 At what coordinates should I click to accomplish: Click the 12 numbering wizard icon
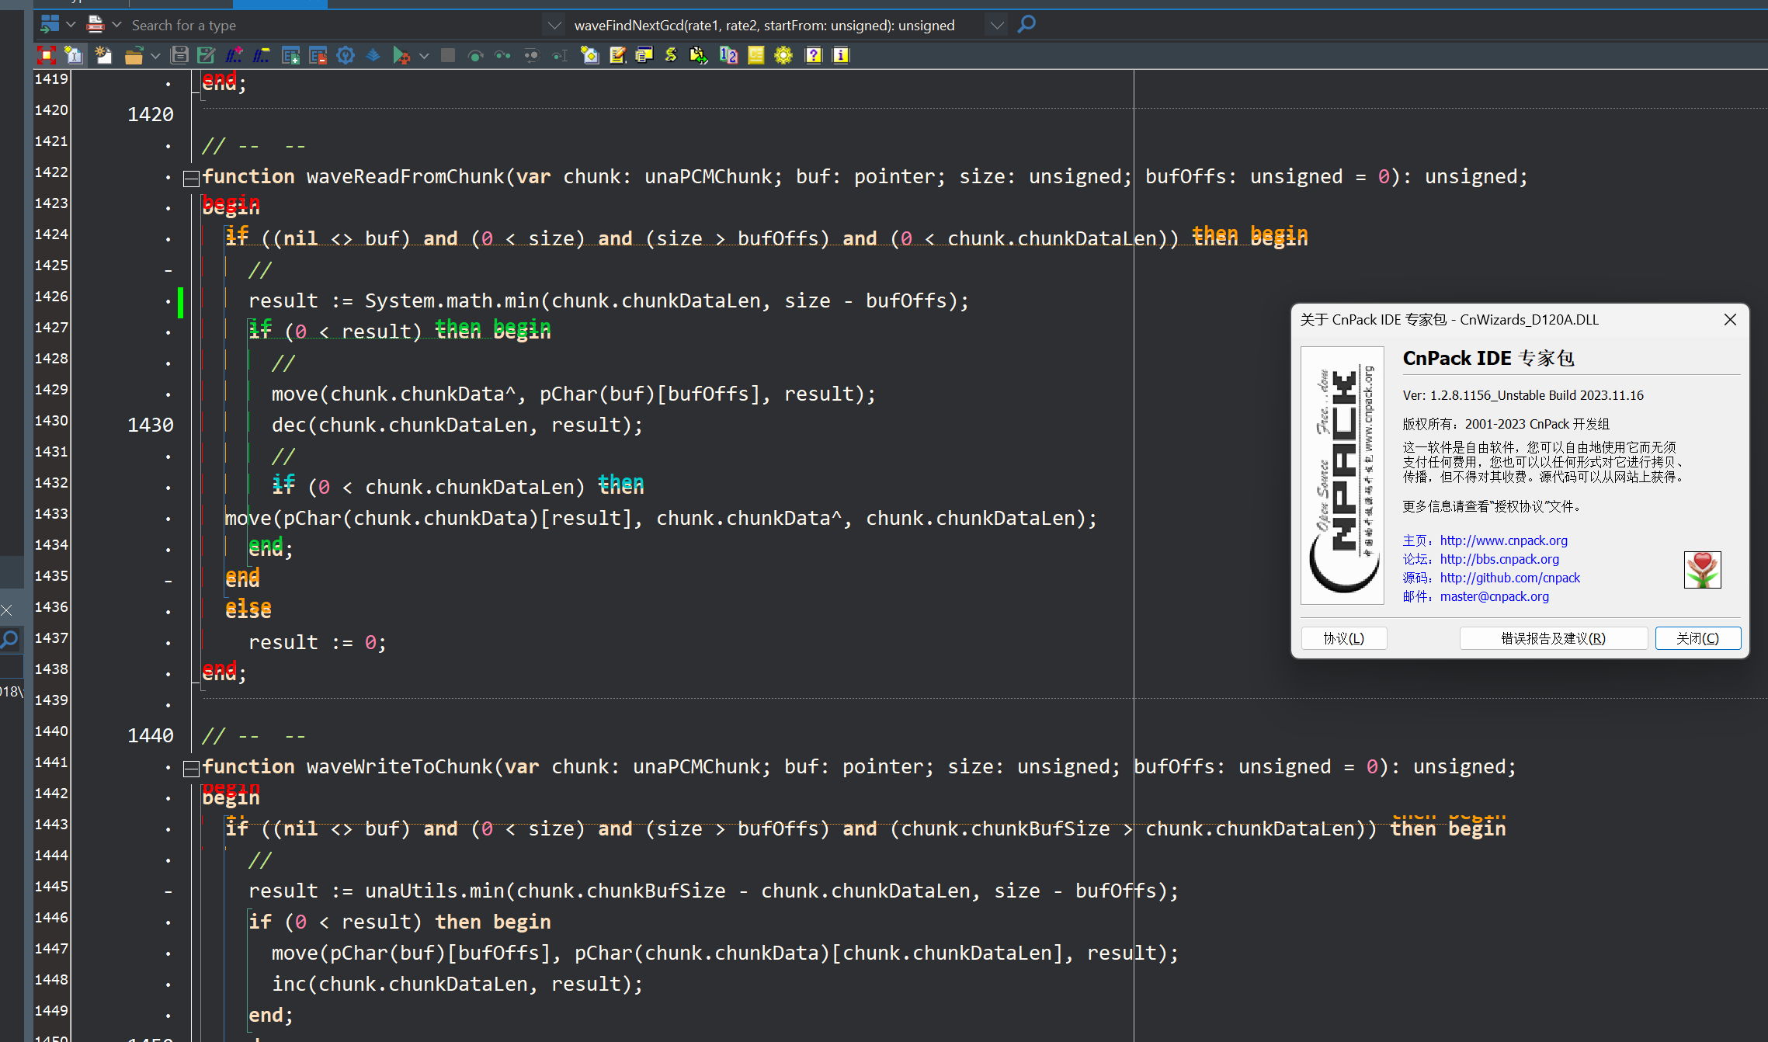click(x=728, y=55)
